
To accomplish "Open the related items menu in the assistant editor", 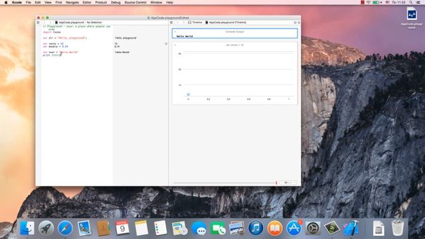I will [x=171, y=23].
